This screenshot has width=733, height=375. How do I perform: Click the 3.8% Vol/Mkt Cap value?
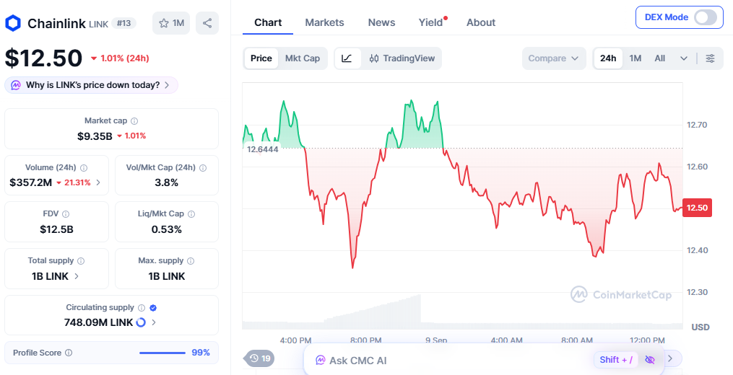(x=166, y=182)
